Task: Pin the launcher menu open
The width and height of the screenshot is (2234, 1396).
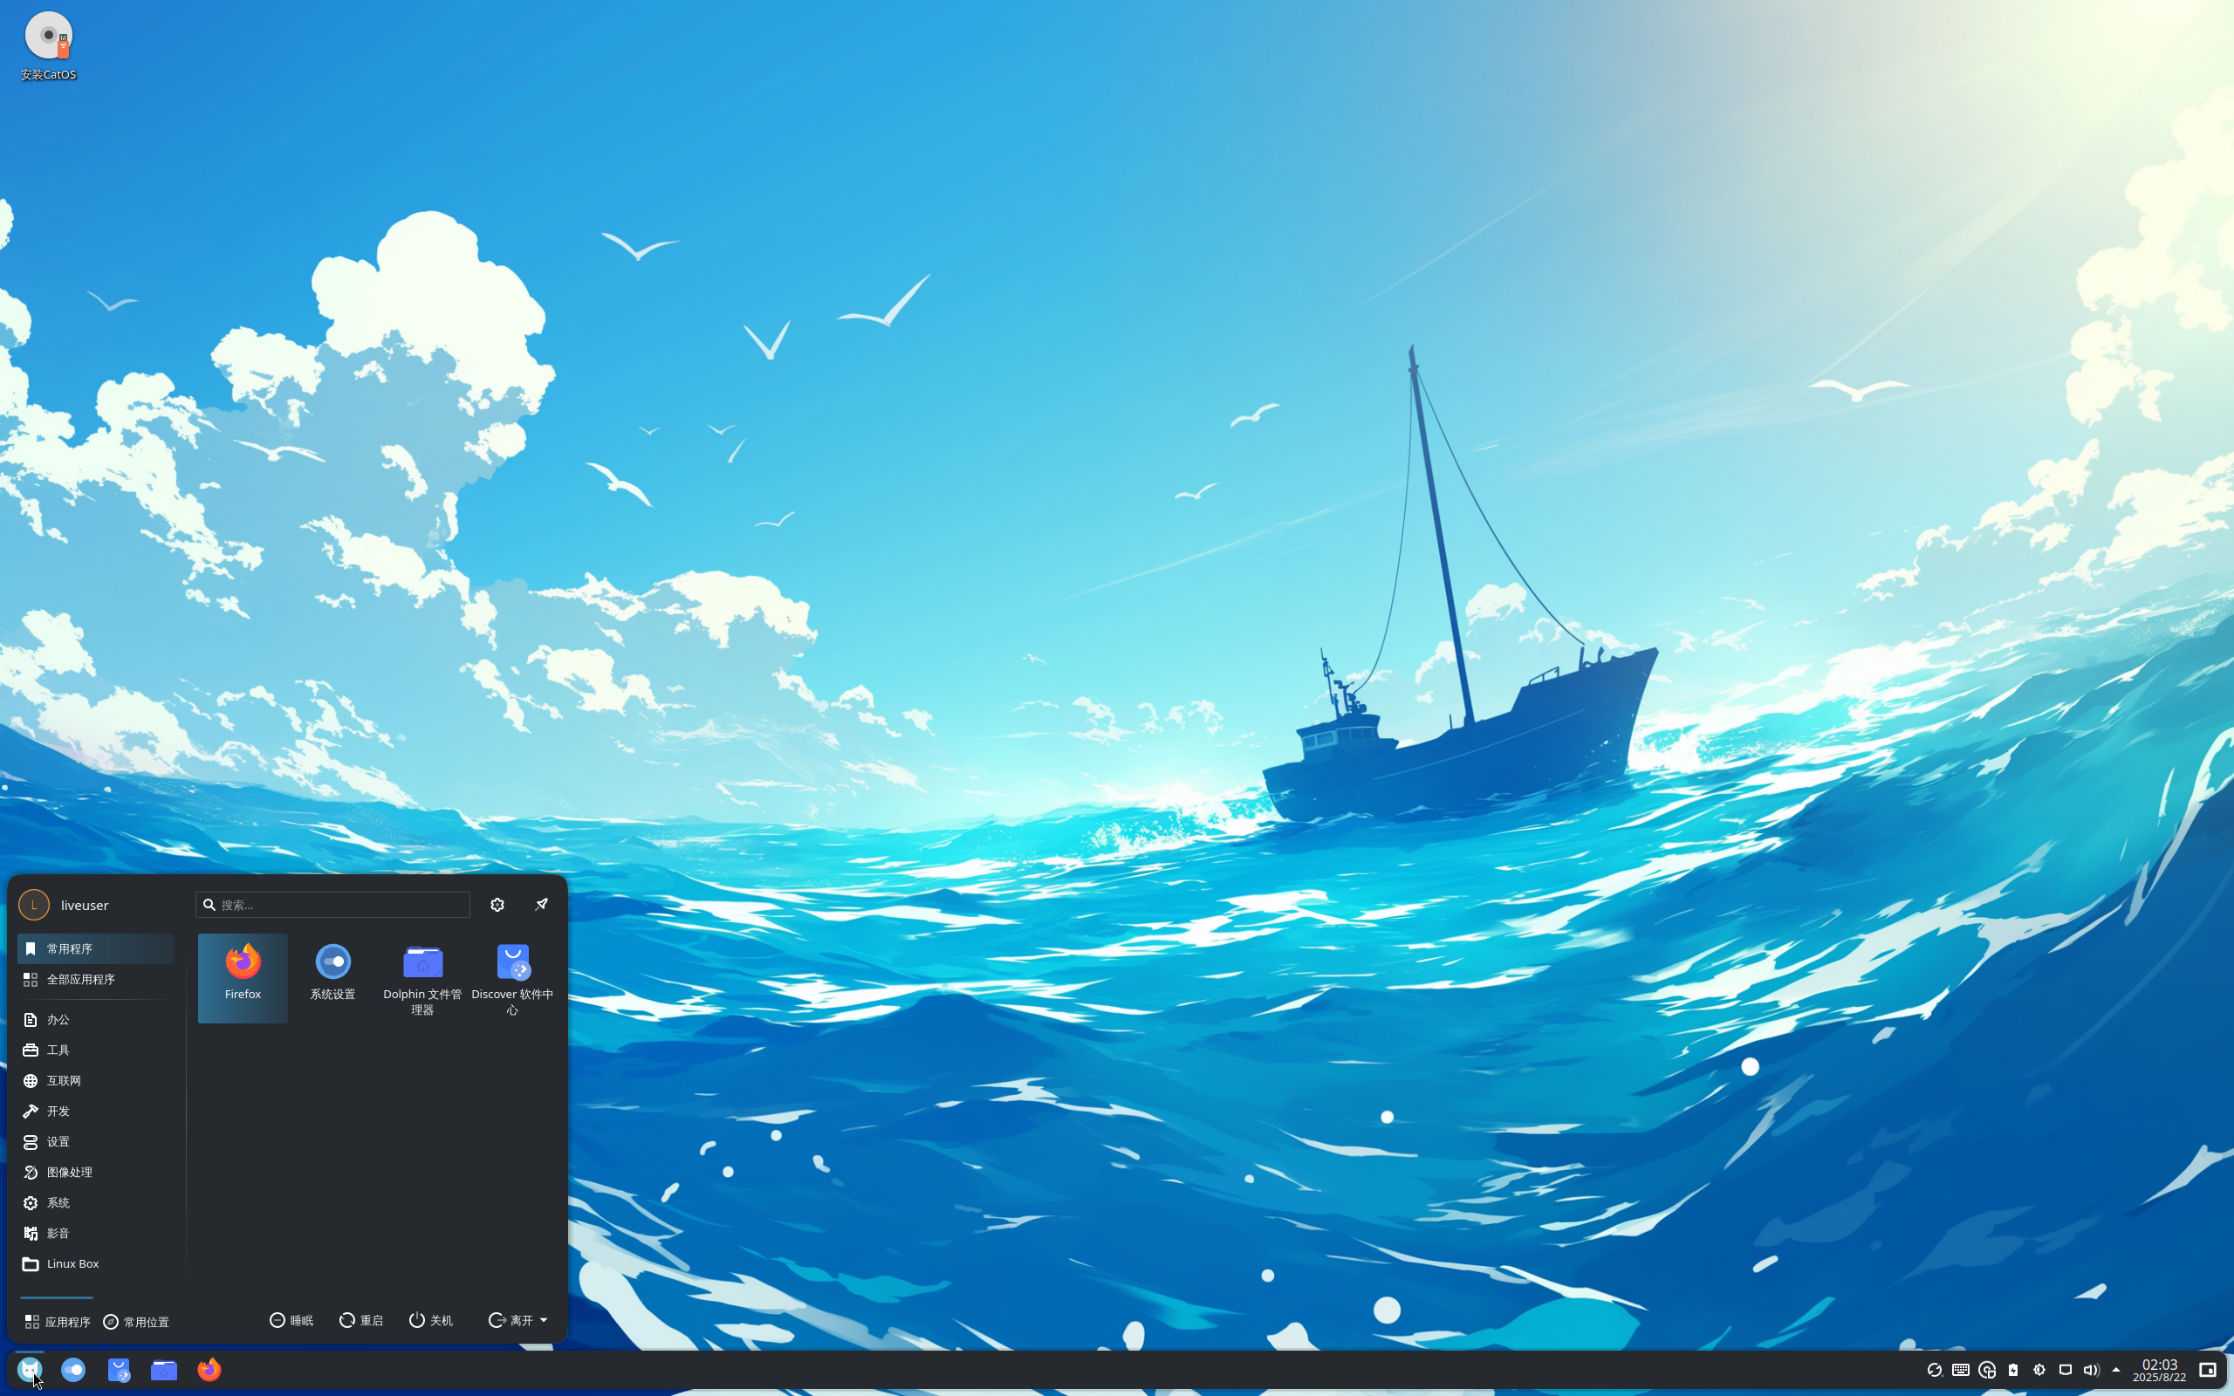Action: [542, 905]
